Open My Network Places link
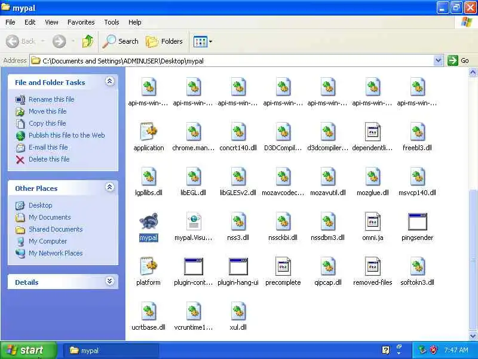This screenshot has width=478, height=359. click(x=56, y=253)
